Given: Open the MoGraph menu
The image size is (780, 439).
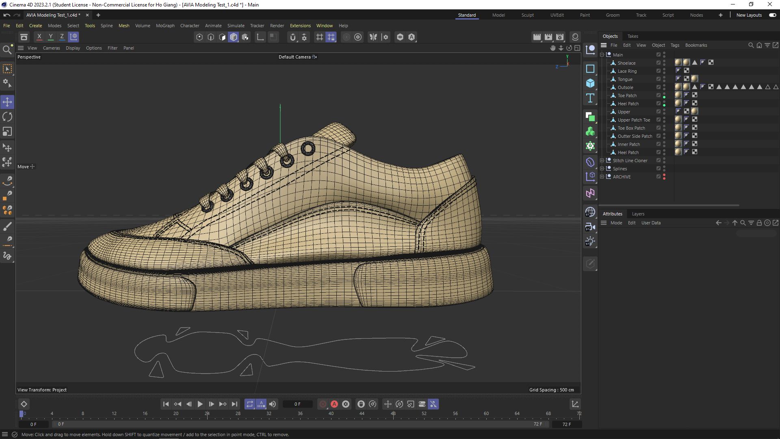Looking at the screenshot, I should coord(165,26).
